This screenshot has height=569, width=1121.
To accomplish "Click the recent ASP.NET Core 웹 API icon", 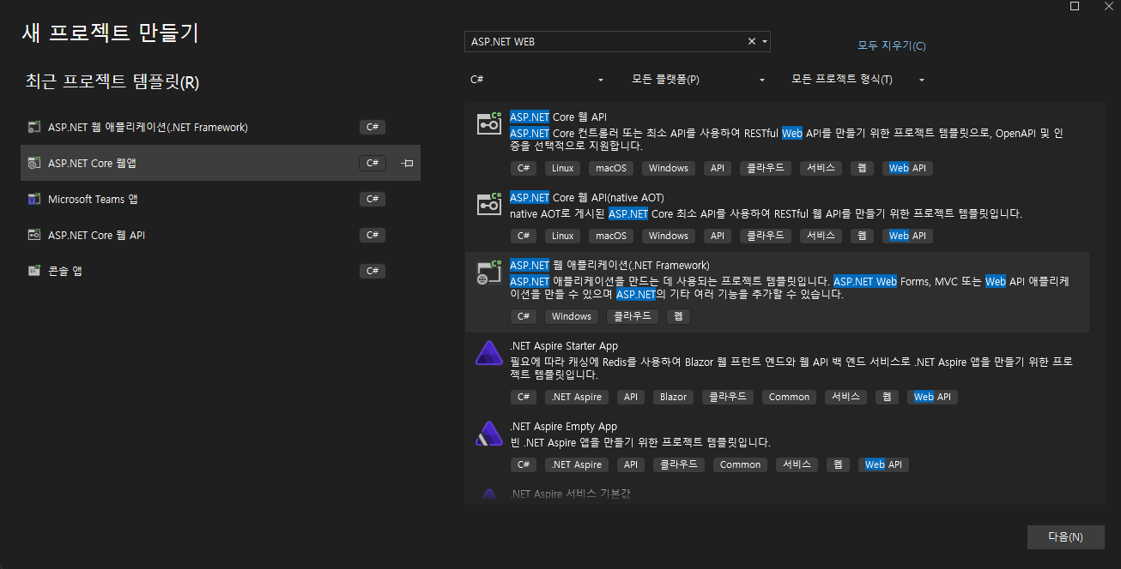I will 34,235.
